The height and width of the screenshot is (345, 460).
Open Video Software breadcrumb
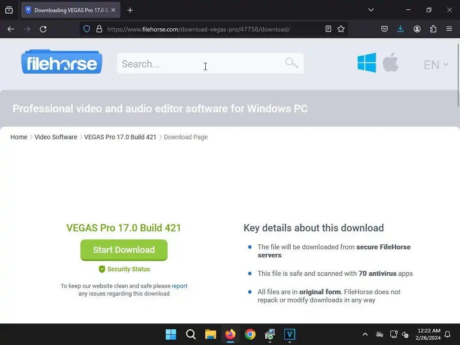(x=56, y=137)
